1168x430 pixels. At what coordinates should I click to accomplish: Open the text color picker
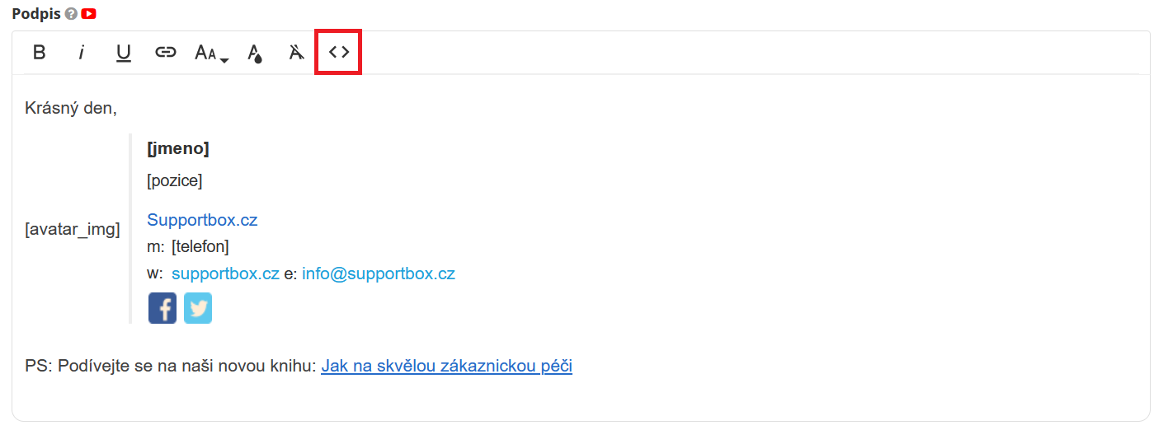[255, 54]
